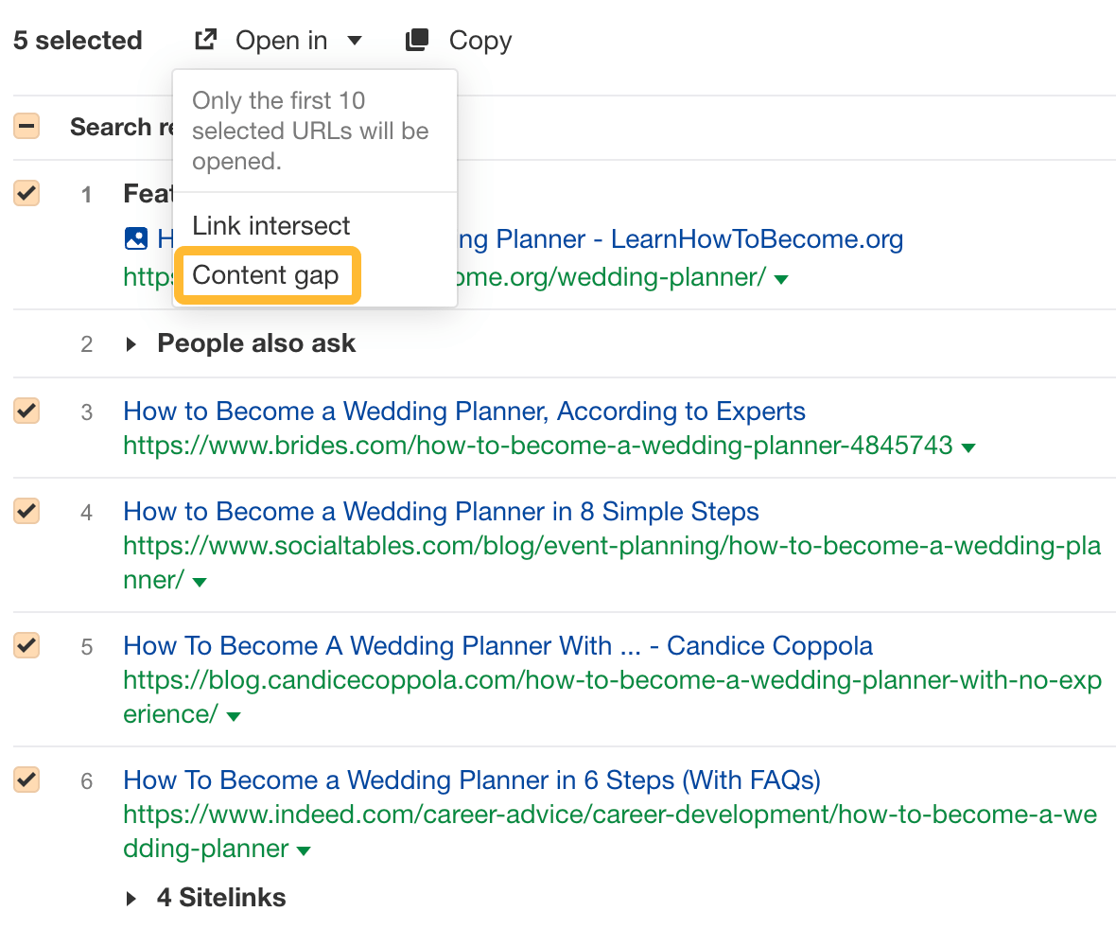
Task: Open the Open in dropdown arrow
Action: point(355,41)
